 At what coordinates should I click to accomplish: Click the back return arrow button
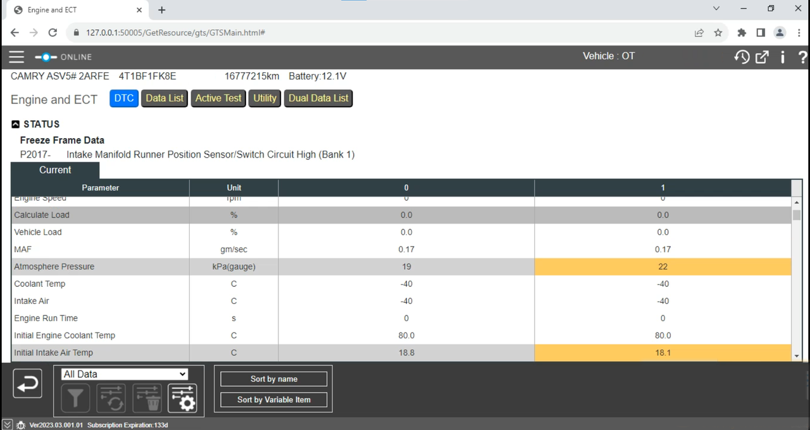pyautogui.click(x=27, y=383)
